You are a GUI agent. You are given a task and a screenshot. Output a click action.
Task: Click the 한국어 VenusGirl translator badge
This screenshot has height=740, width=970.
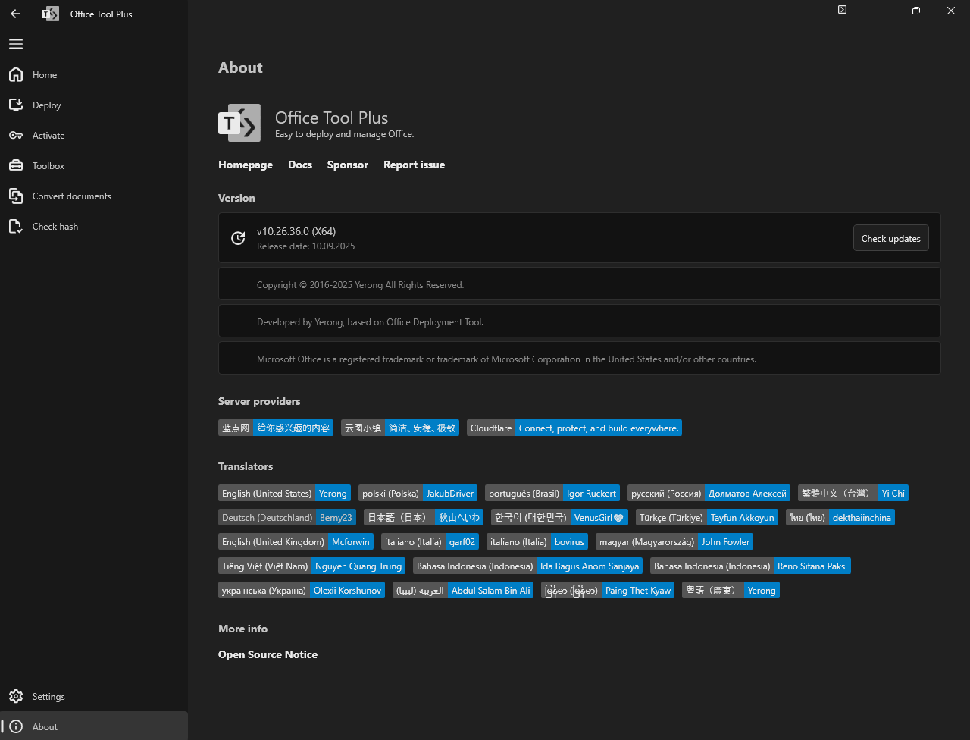click(559, 518)
